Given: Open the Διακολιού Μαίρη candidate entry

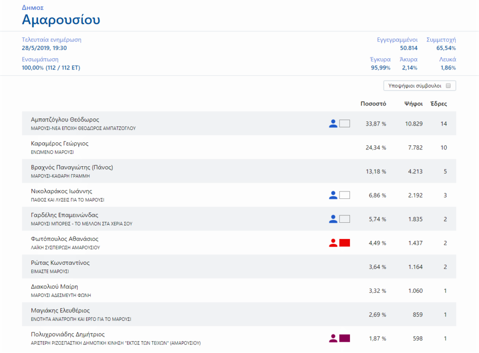Looking at the screenshot, I should point(54,287).
